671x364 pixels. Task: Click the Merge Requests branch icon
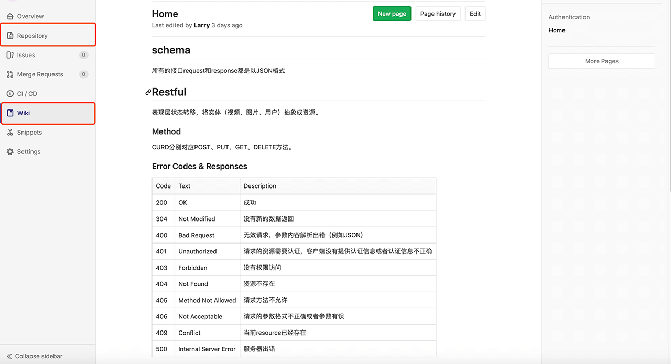[10, 74]
